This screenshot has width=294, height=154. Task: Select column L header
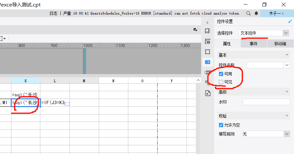coord(55,81)
